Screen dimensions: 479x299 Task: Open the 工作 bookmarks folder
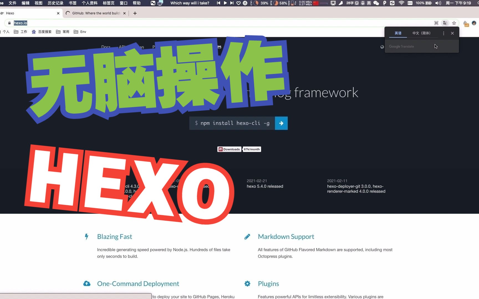tap(21, 32)
